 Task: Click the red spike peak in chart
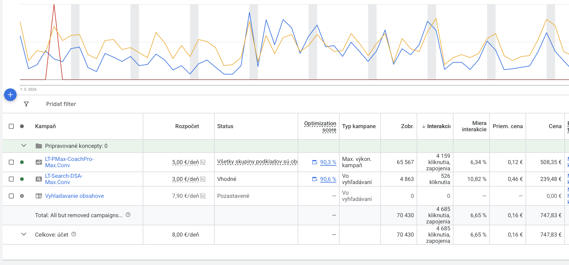coord(54,5)
